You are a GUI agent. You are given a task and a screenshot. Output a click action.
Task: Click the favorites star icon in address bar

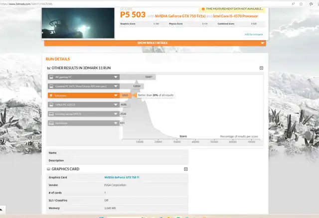tap(301, 4)
